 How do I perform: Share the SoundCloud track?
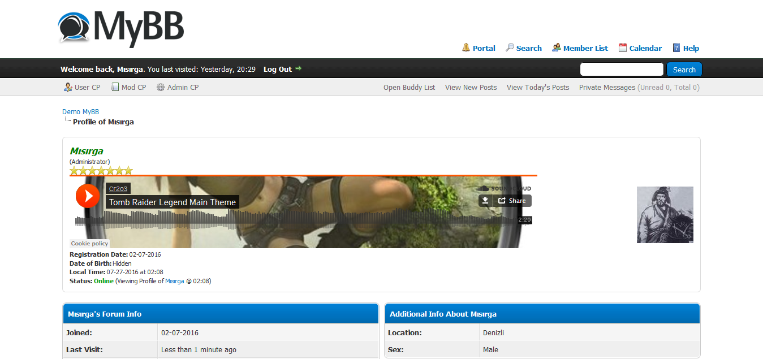click(x=512, y=201)
